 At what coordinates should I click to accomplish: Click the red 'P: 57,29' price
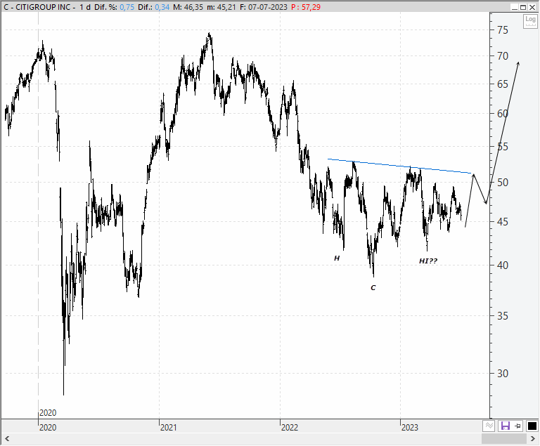306,7
